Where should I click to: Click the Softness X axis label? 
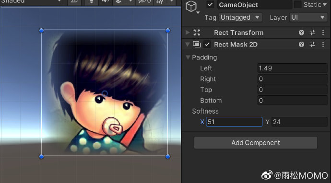(x=202, y=122)
